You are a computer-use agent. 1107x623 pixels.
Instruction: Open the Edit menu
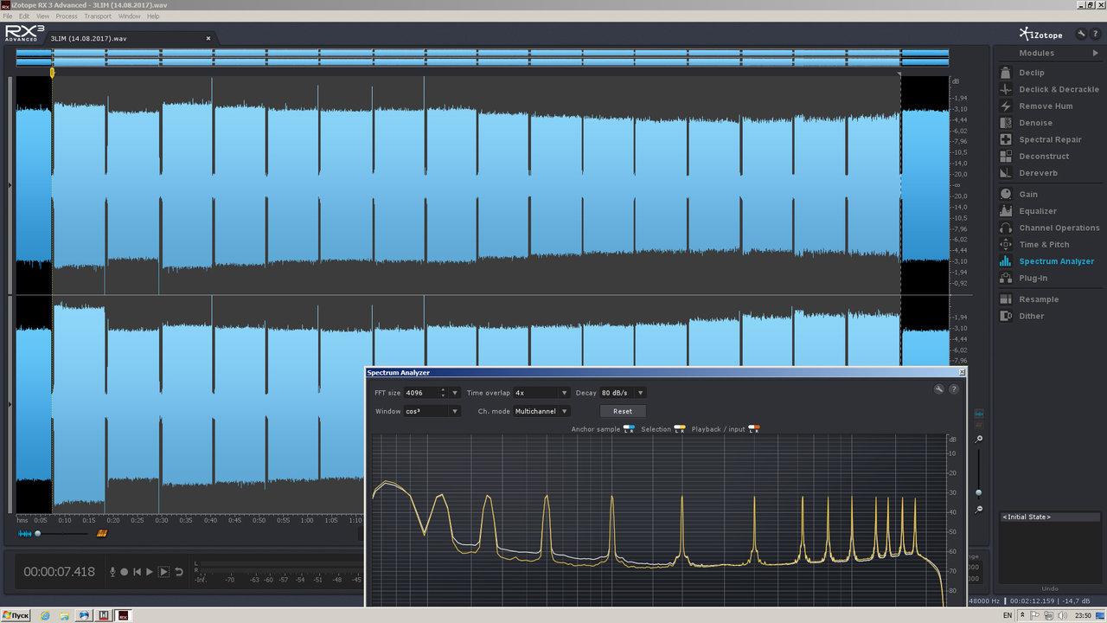(24, 16)
